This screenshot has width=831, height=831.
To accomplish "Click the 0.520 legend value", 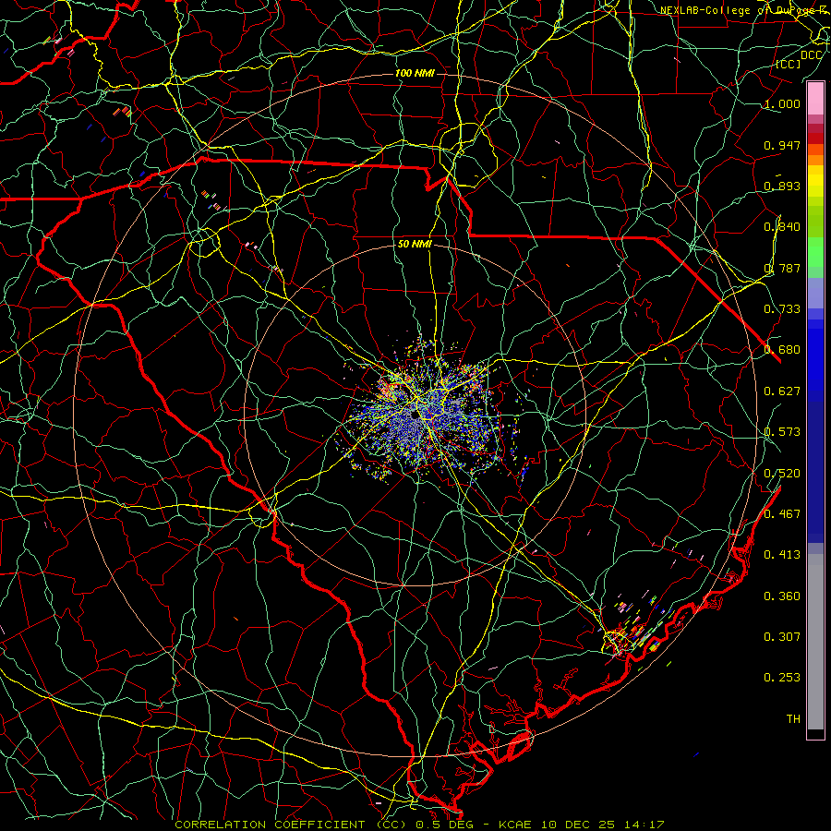I will (782, 474).
